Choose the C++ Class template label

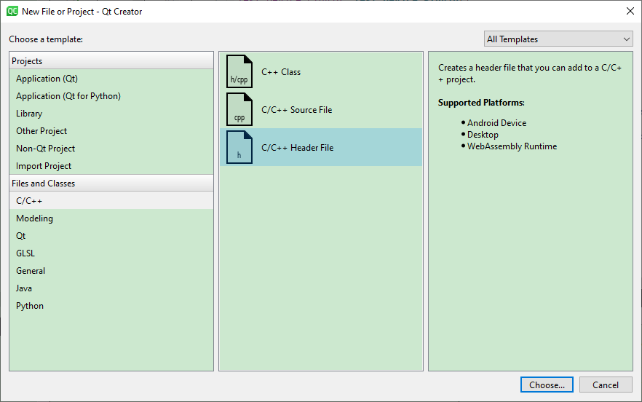(x=281, y=71)
